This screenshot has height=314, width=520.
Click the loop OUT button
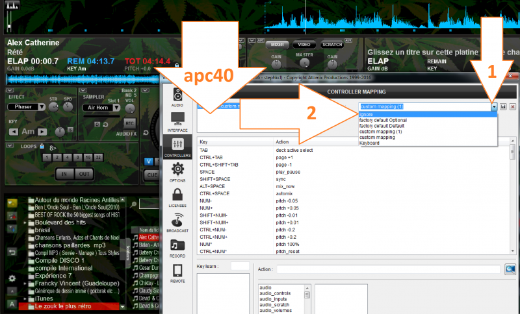point(84,174)
